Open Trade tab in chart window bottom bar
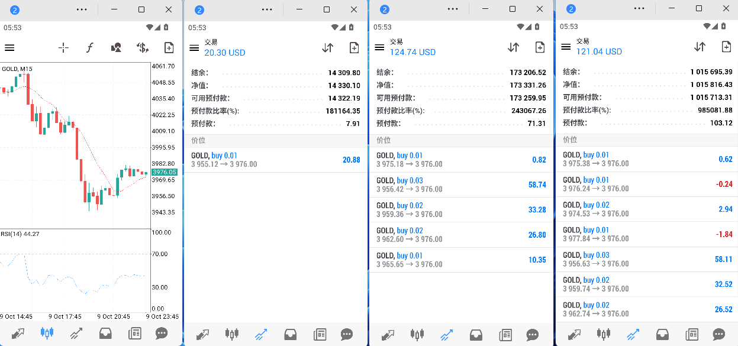This screenshot has width=738, height=346. [76, 334]
